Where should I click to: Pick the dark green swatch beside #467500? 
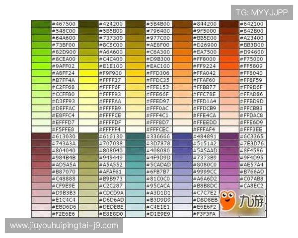[x=41, y=23]
